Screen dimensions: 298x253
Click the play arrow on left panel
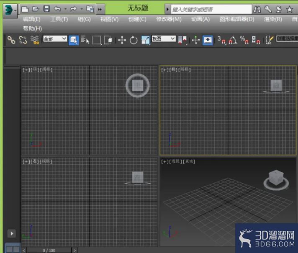[12, 233]
